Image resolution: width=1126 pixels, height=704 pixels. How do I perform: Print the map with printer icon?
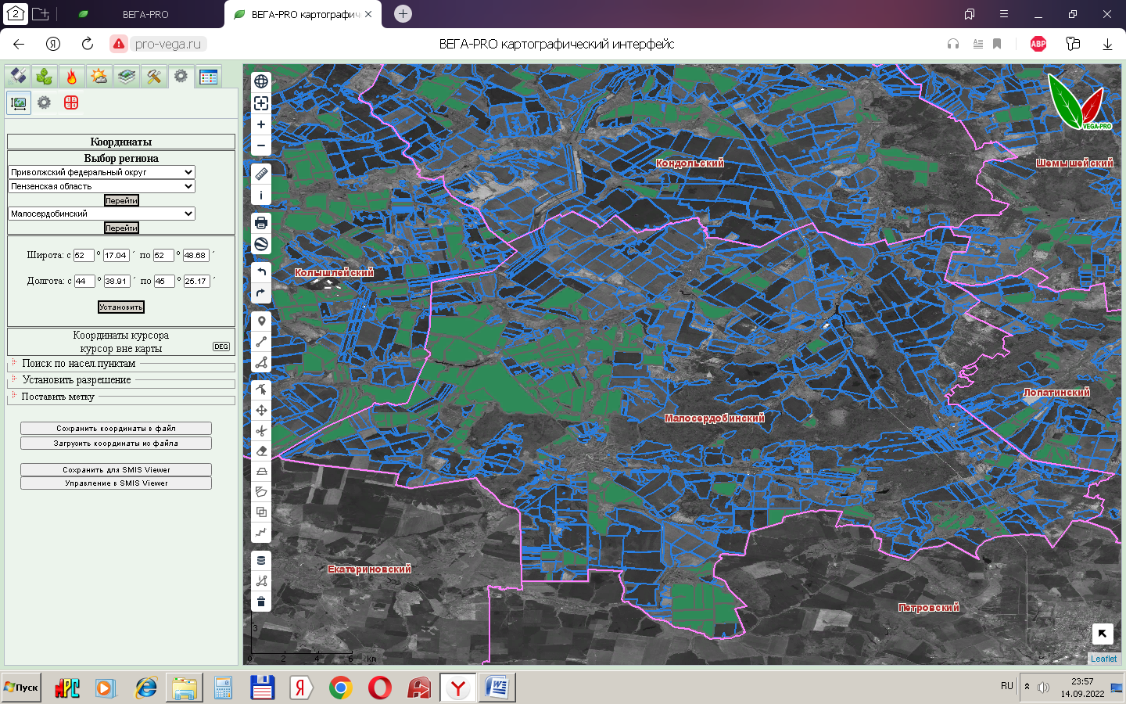[x=261, y=223]
